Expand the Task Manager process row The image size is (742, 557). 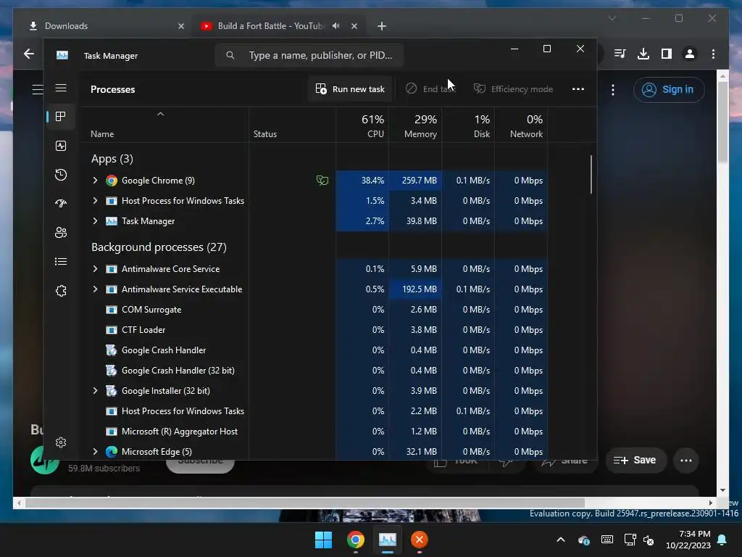tap(95, 221)
